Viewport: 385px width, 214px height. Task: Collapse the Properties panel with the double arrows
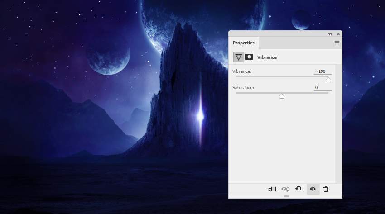pos(330,34)
